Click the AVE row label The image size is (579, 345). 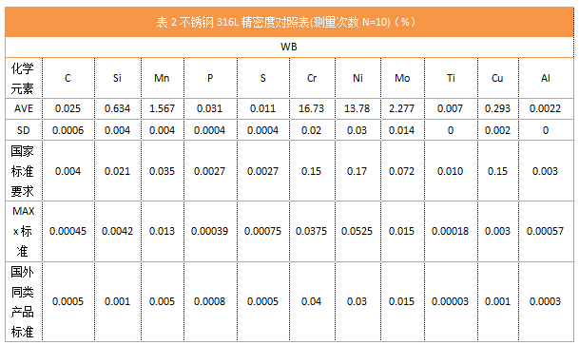pos(24,108)
